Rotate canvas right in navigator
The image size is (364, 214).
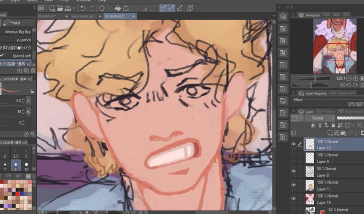point(355,85)
